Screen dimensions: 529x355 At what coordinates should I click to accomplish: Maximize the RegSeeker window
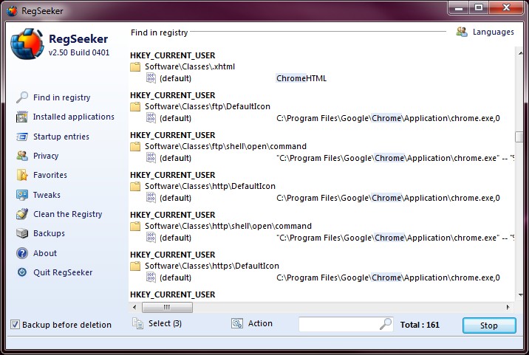[x=479, y=7]
